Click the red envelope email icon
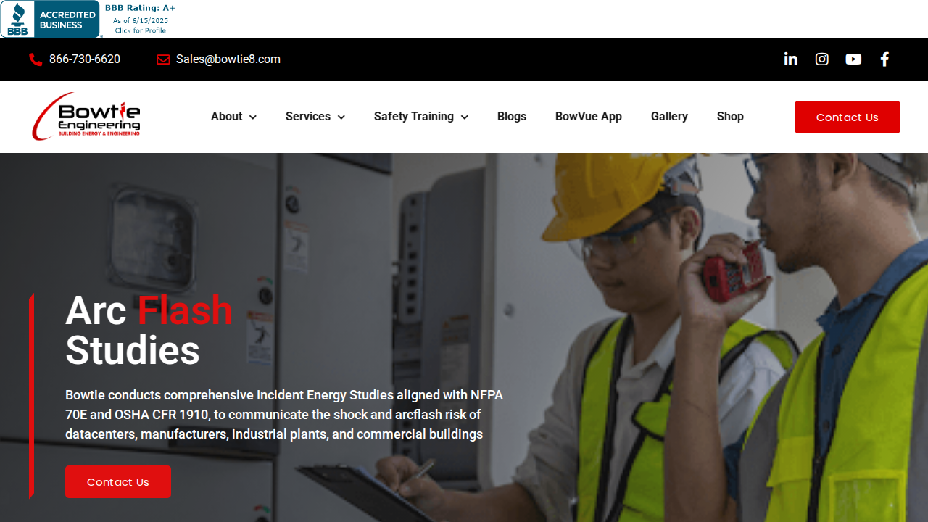The width and height of the screenshot is (928, 522). coord(163,59)
